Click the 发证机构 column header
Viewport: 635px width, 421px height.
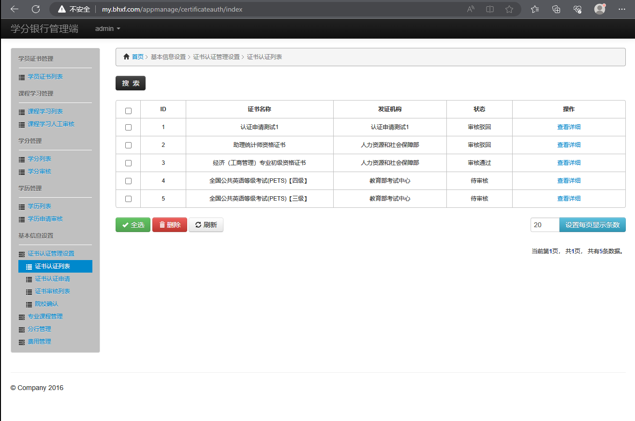click(390, 109)
